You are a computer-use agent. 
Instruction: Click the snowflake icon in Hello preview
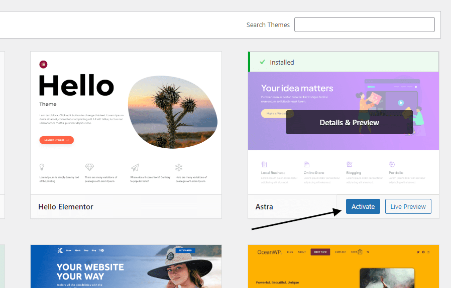tap(179, 167)
